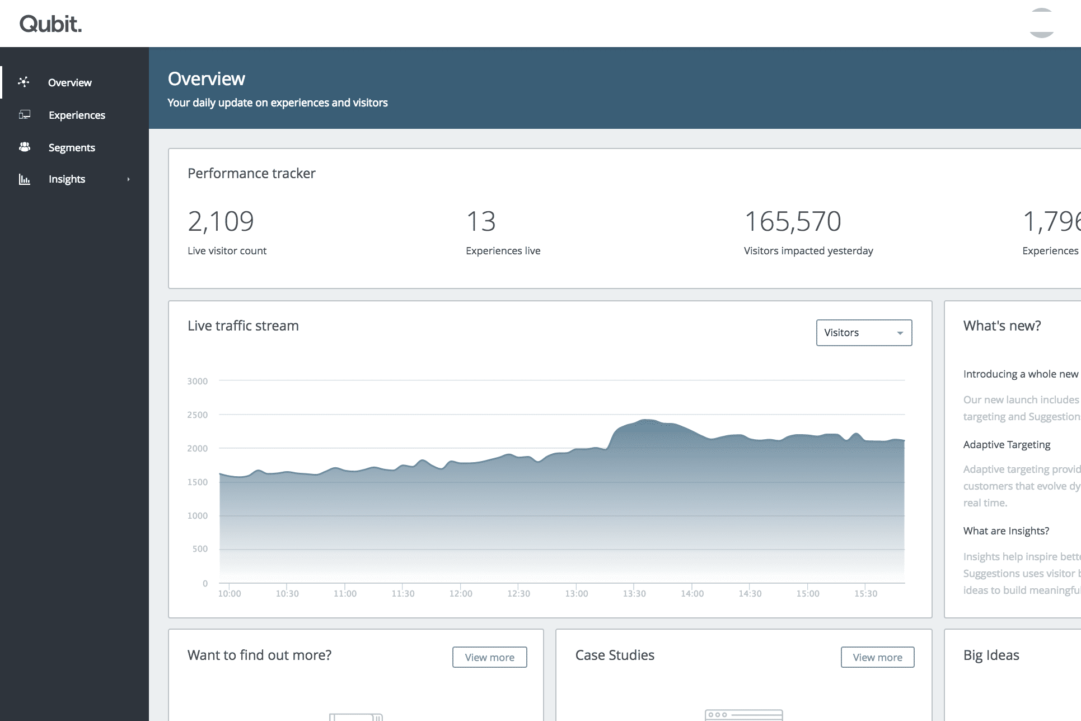The height and width of the screenshot is (721, 1081).
Task: Click the chevron inside the Visitors selector
Action: (x=900, y=332)
